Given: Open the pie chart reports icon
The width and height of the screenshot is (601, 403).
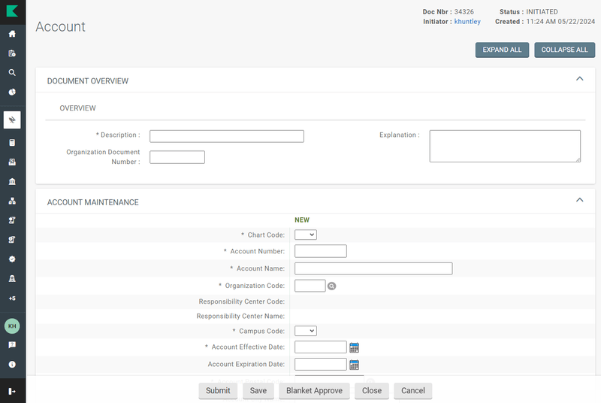Looking at the screenshot, I should 12,92.
